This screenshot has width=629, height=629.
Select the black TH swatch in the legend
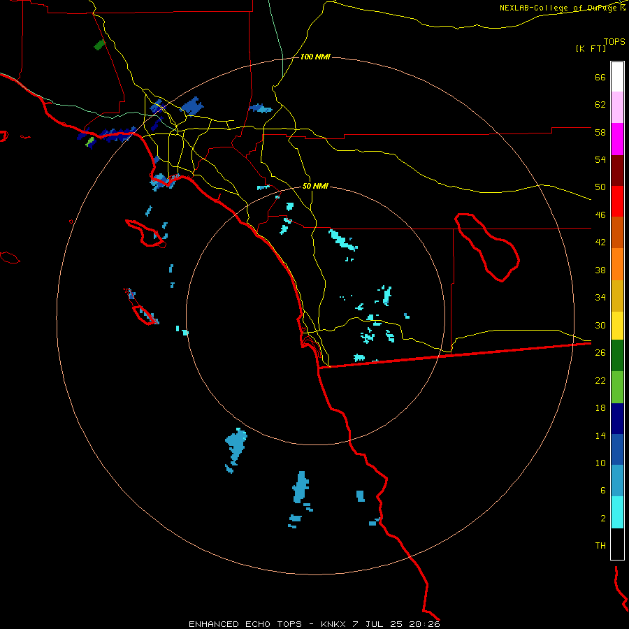617,544
